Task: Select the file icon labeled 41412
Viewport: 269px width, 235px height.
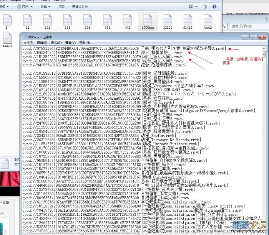Action: coord(188,22)
